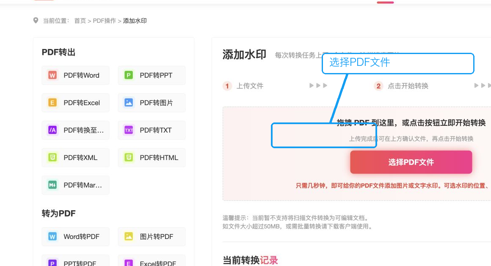Click the location pin icon in breadcrumb

pos(36,21)
